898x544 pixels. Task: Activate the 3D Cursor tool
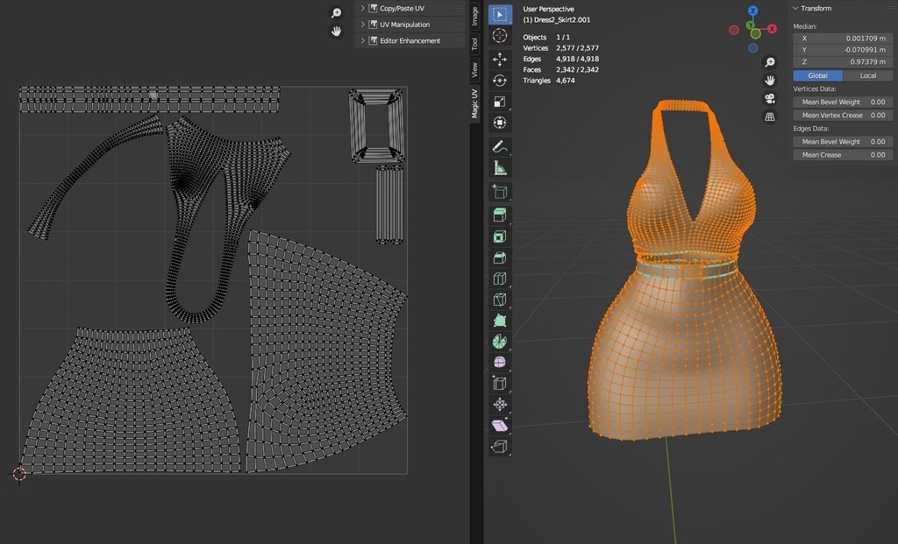click(498, 35)
